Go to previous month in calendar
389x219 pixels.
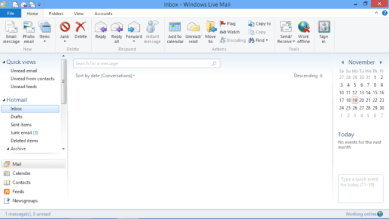click(x=343, y=62)
